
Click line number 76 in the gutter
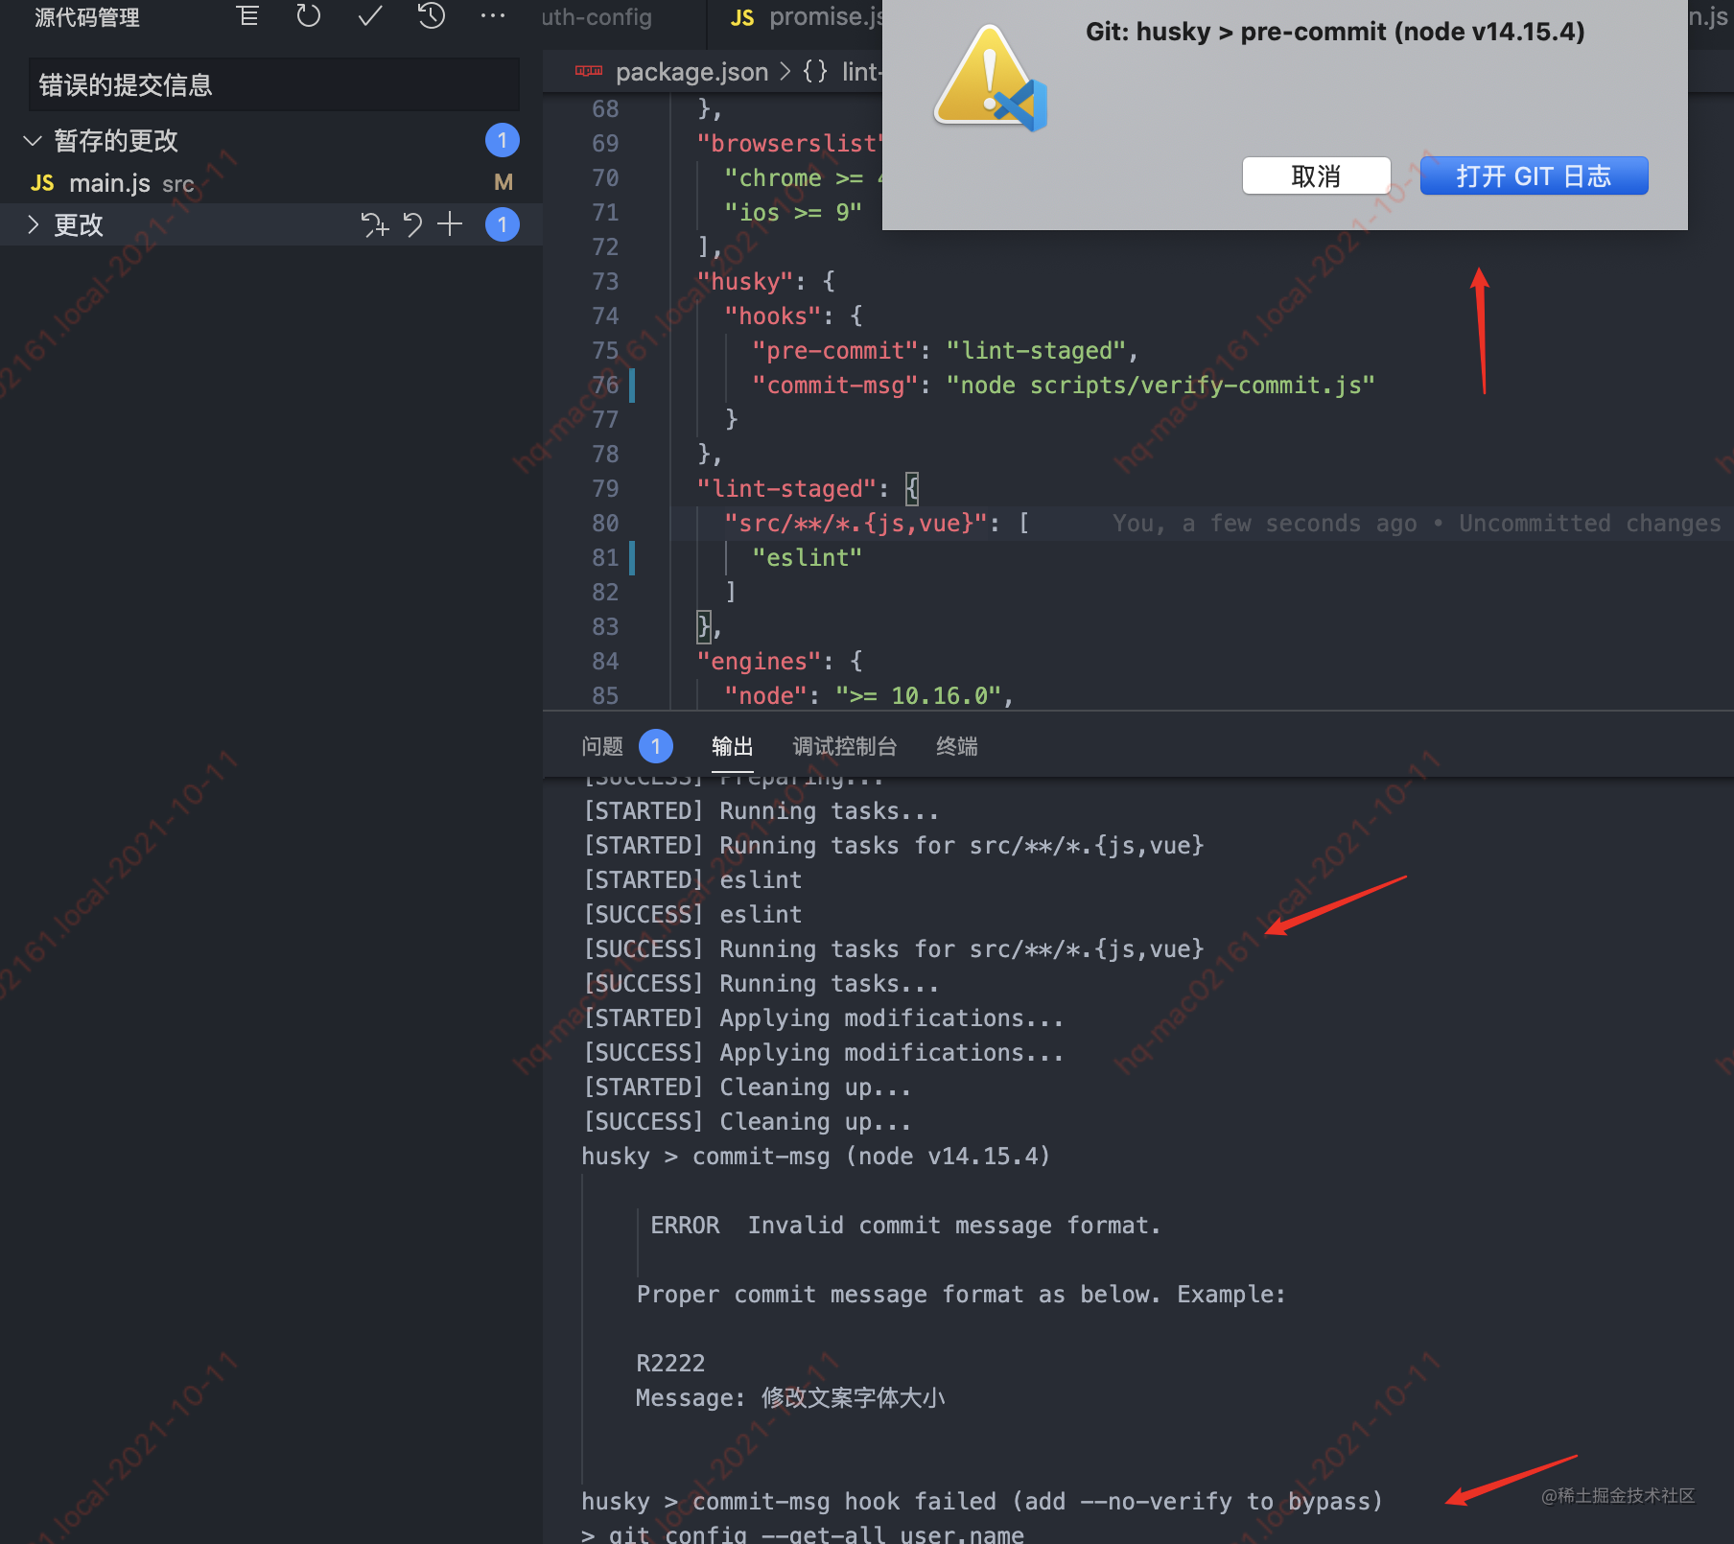605,385
